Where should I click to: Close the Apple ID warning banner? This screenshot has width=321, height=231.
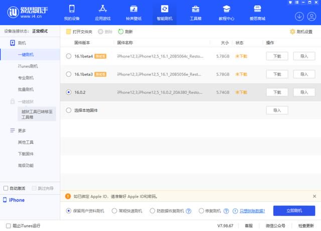pos(314,196)
